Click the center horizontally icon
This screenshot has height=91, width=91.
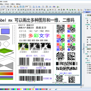(x=28, y=10)
